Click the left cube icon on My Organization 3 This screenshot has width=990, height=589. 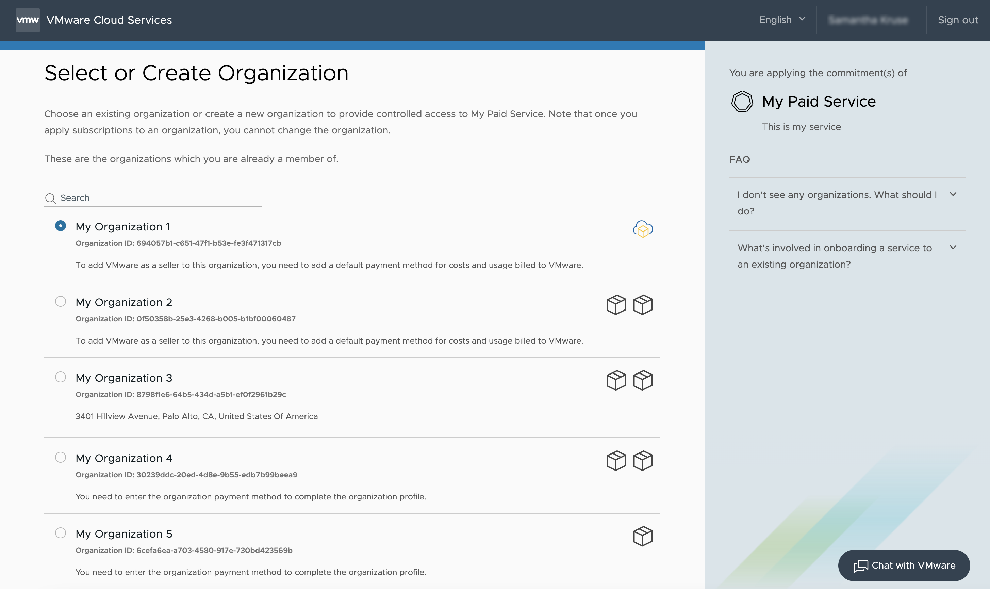(x=616, y=380)
